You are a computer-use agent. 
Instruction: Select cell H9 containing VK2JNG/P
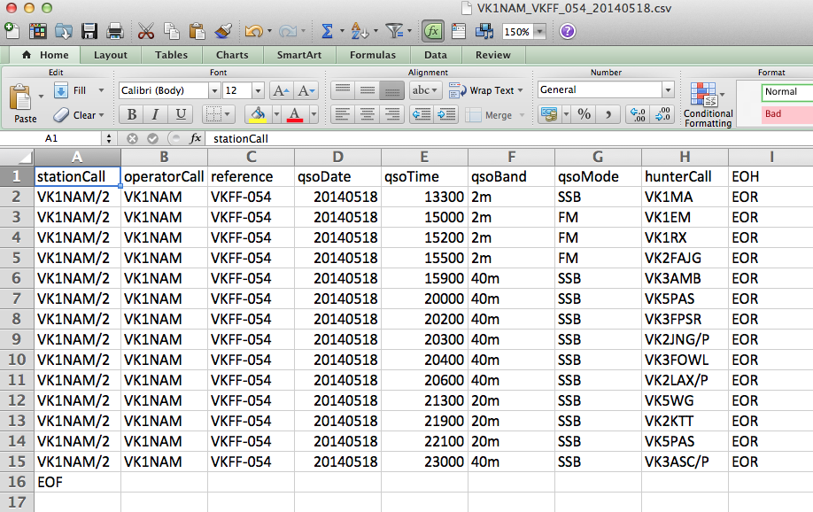(x=685, y=339)
